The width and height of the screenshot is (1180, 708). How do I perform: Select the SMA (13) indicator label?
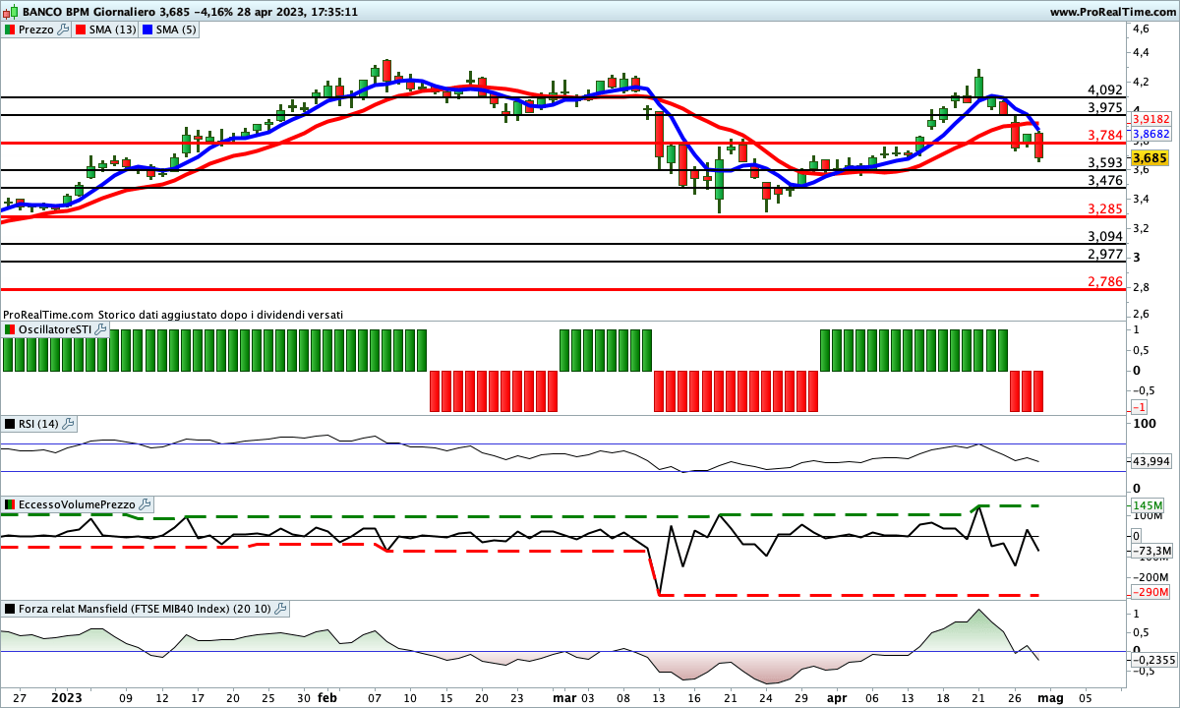(x=113, y=29)
